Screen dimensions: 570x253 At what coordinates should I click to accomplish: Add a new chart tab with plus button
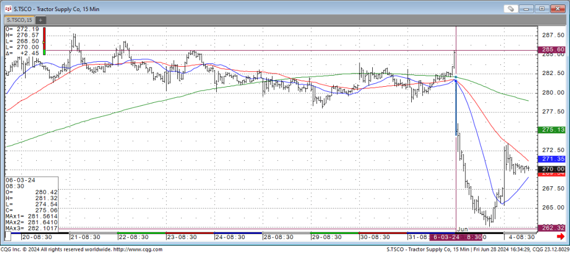click(x=41, y=20)
